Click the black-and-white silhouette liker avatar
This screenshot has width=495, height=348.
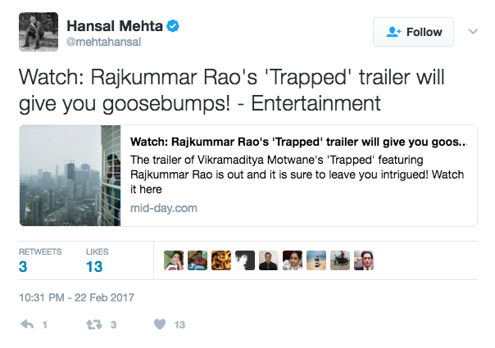(244, 260)
